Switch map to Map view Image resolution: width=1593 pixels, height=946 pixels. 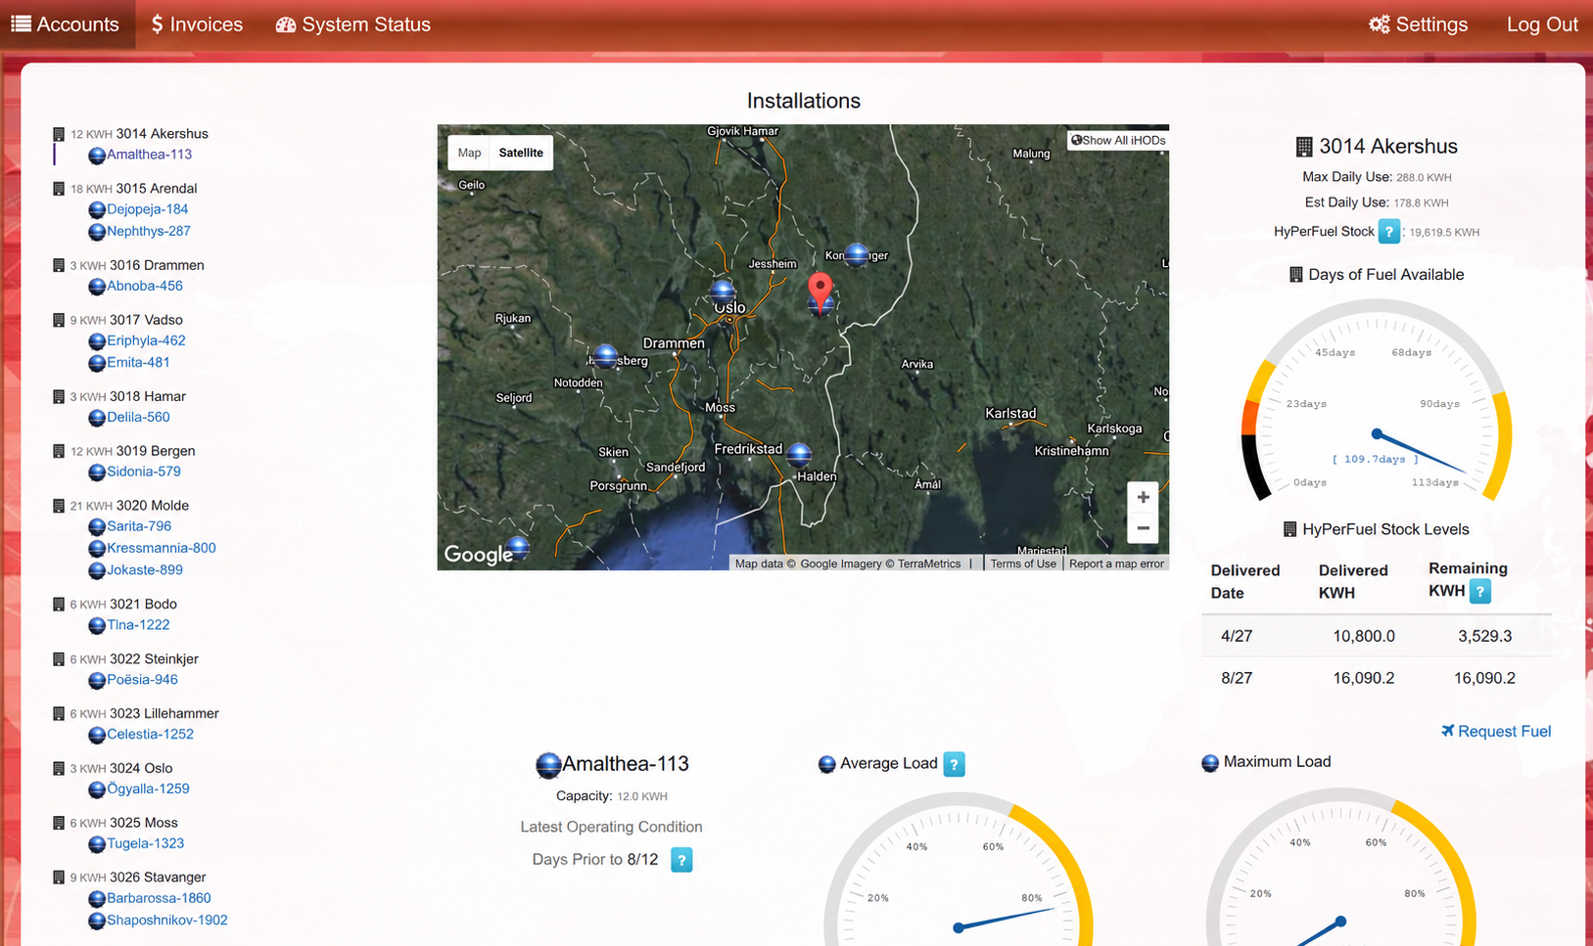pyautogui.click(x=470, y=153)
